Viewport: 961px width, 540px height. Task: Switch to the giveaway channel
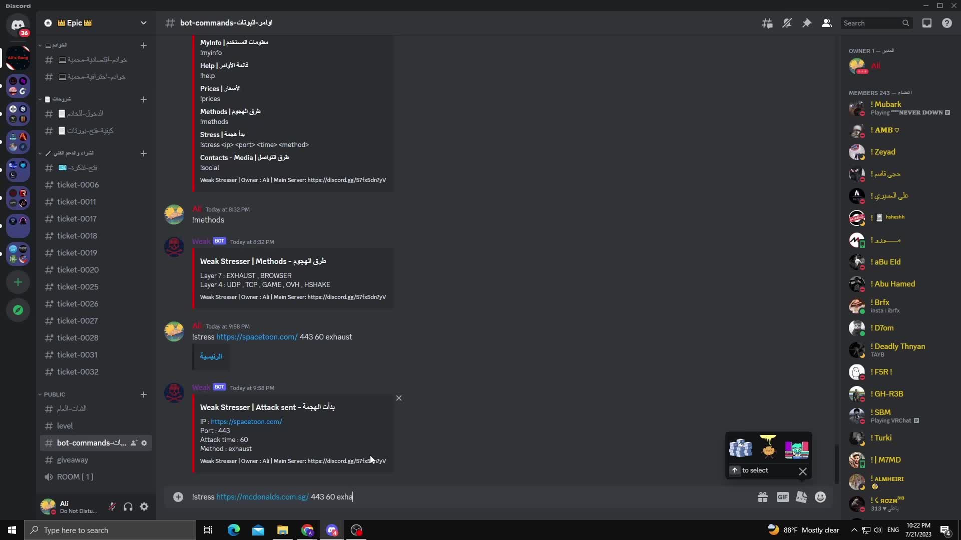pyautogui.click(x=73, y=460)
